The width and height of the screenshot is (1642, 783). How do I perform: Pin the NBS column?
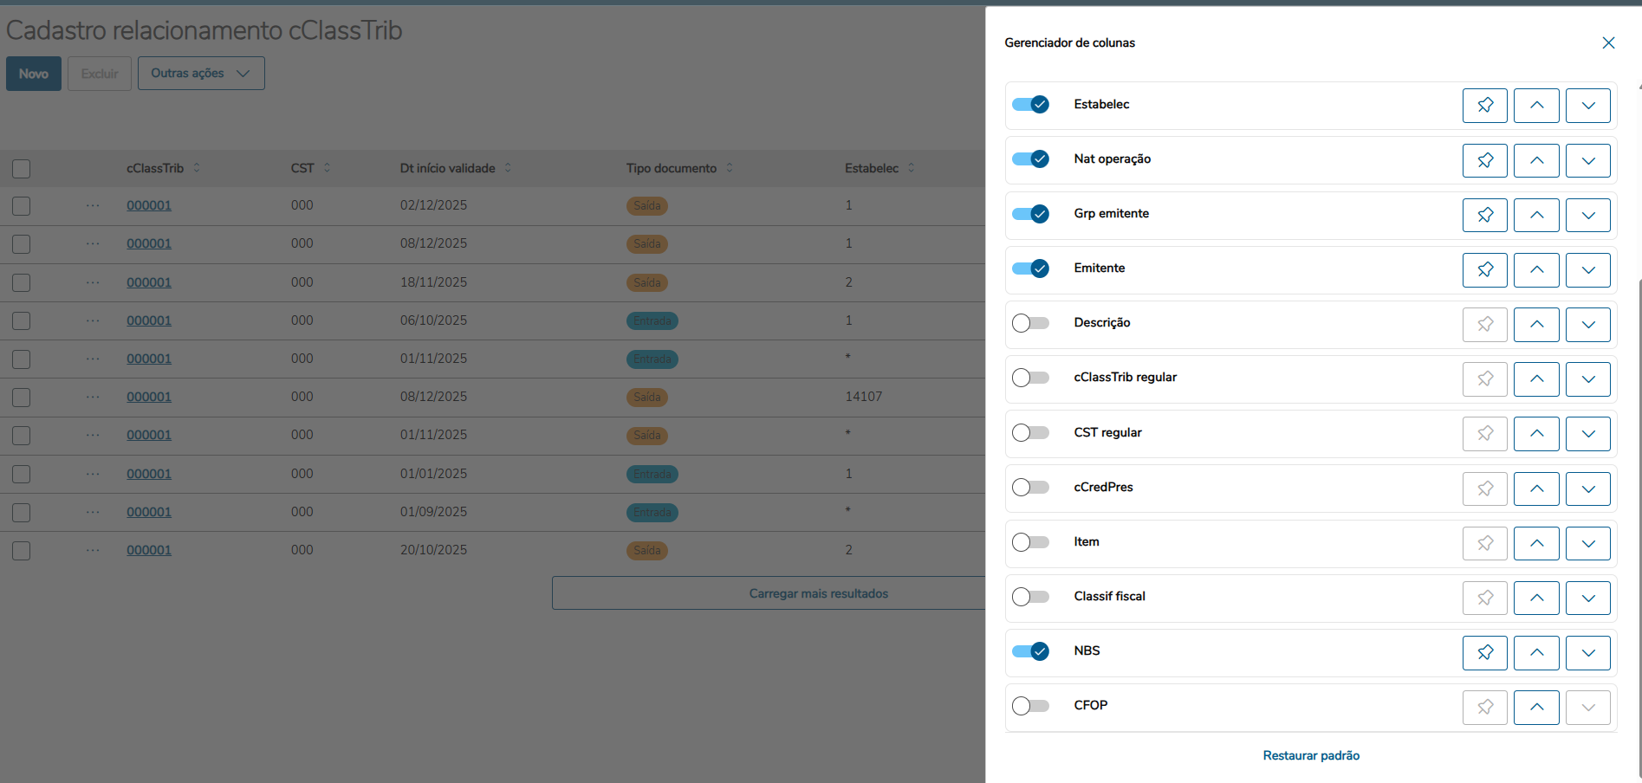[x=1484, y=652]
